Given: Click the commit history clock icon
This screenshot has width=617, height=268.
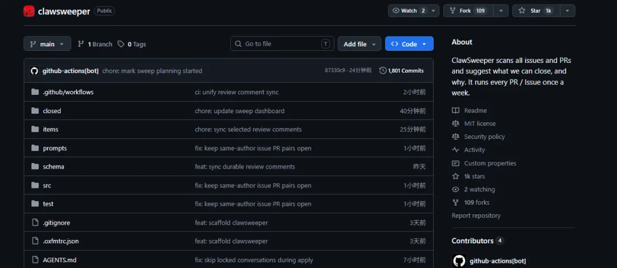Looking at the screenshot, I should pos(383,71).
